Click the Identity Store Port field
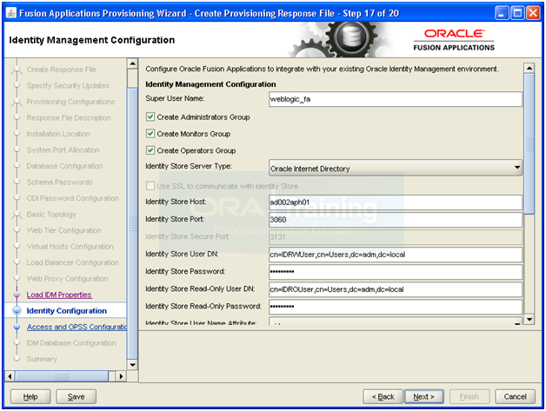Image resolution: width=546 pixels, height=411 pixels. (x=396, y=220)
